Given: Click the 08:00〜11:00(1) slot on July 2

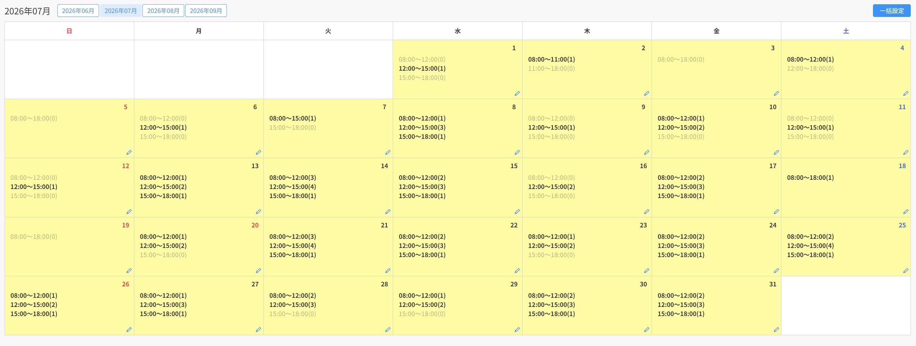Looking at the screenshot, I should coord(551,59).
